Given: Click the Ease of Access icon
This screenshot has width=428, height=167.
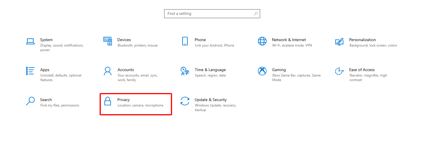Looking at the screenshot, I should [339, 71].
